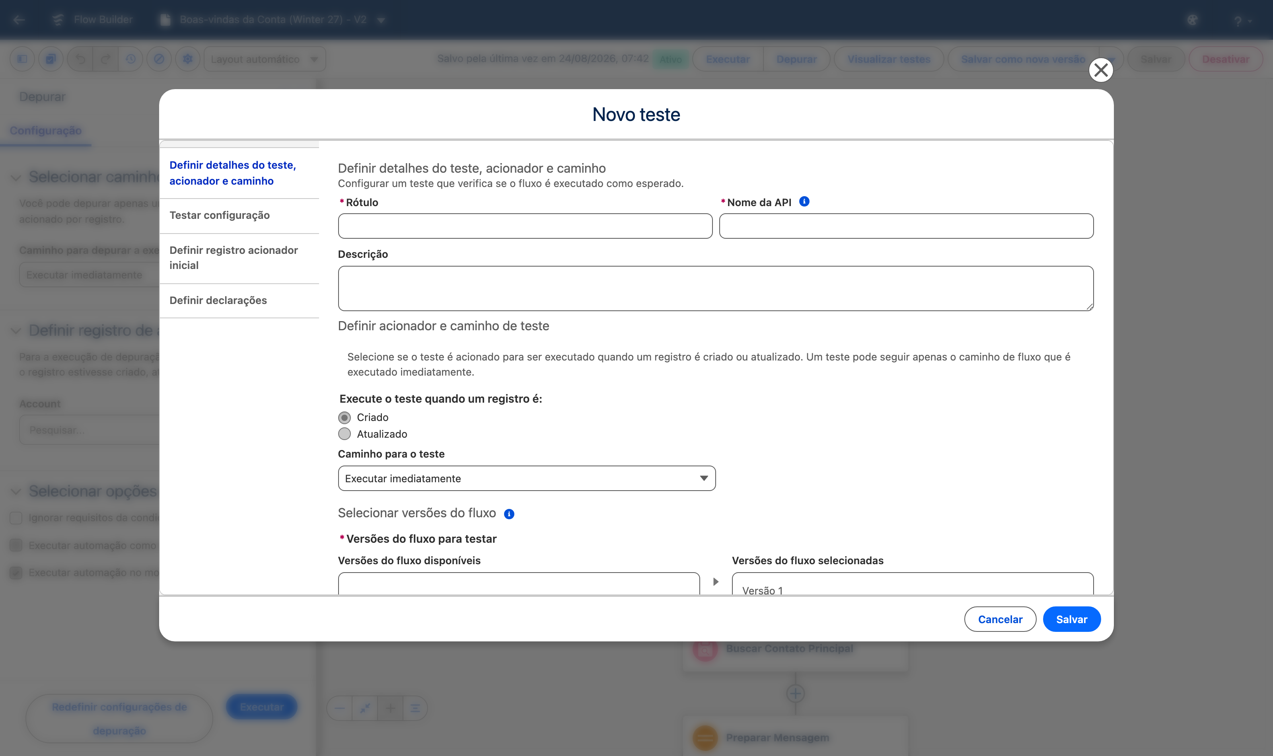Click the Nome da API input field
Image resolution: width=1273 pixels, height=756 pixels.
(x=906, y=226)
